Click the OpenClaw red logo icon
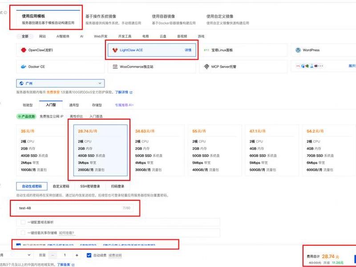Viewport: 356px width, 267px height. click(24, 50)
